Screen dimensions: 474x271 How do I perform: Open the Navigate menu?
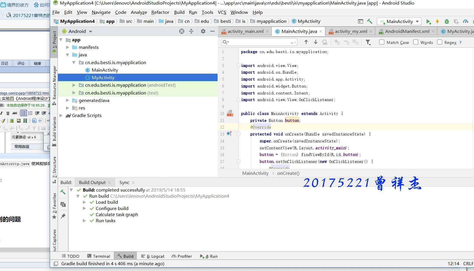[101, 12]
